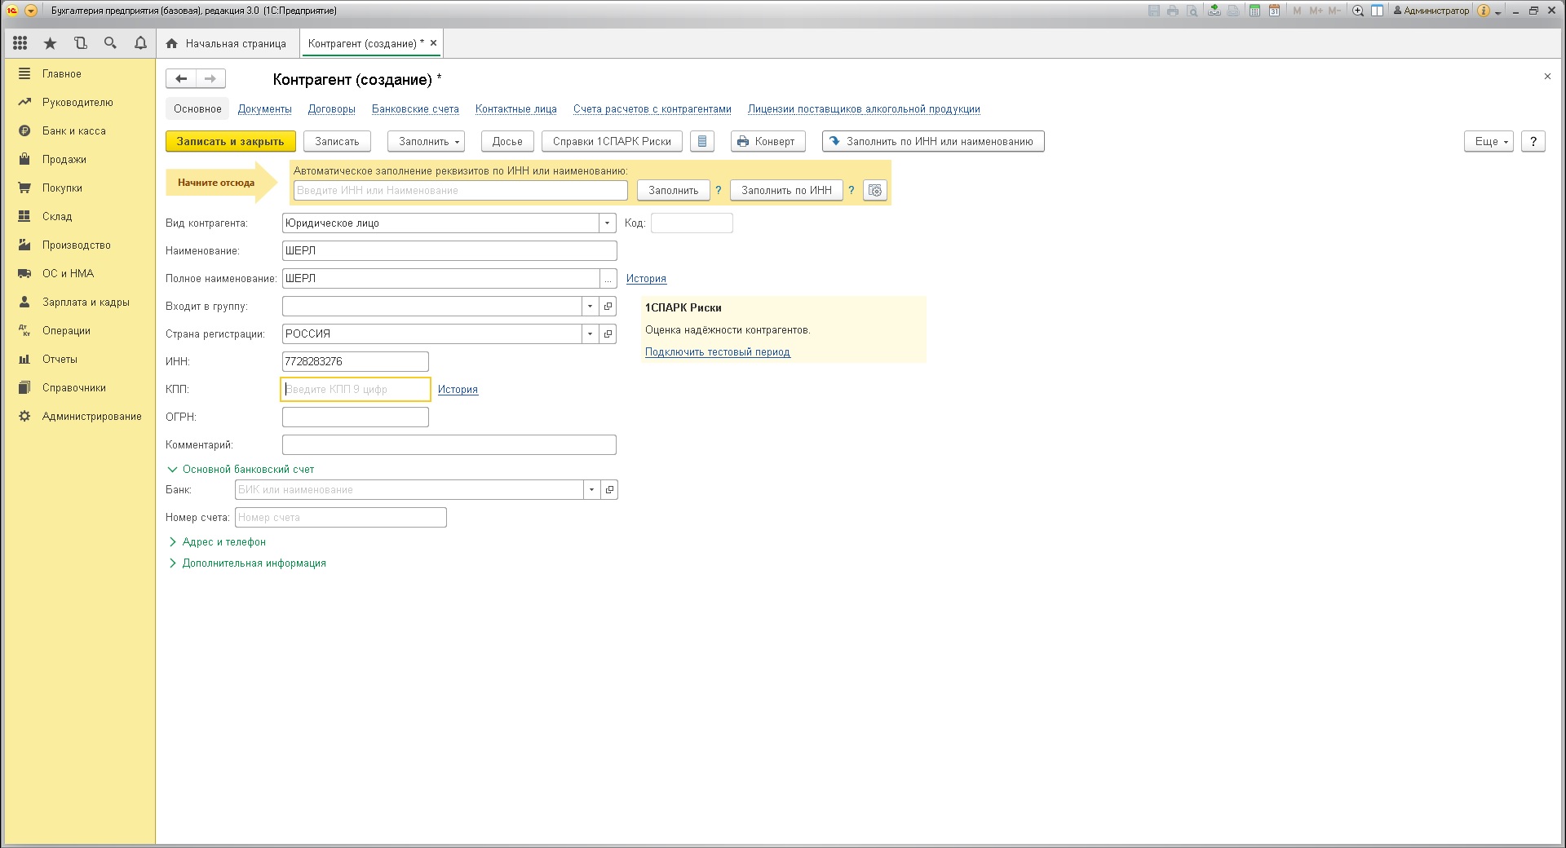Open the sections menu grid icon

point(20,43)
